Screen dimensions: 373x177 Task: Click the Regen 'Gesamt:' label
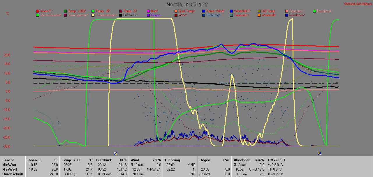[x=205, y=174]
